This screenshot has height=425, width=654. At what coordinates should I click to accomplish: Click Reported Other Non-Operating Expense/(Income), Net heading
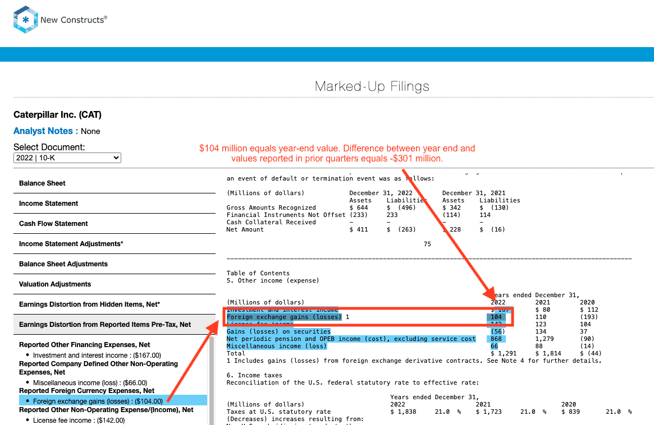[106, 410]
